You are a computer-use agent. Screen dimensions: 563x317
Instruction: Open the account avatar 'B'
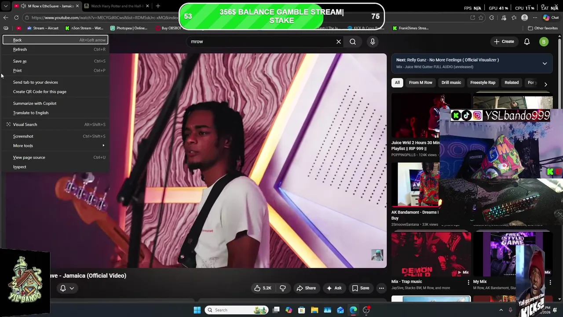click(x=544, y=41)
